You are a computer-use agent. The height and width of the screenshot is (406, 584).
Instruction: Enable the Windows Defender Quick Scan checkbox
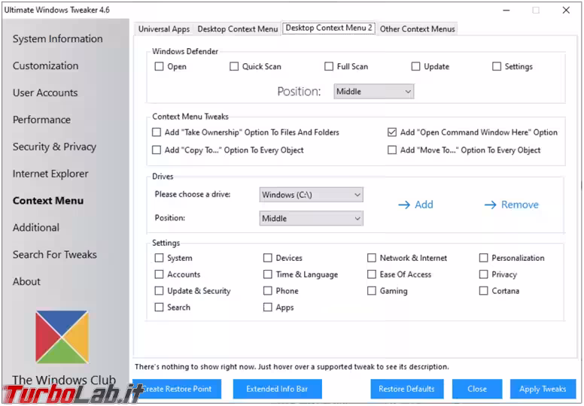point(234,67)
